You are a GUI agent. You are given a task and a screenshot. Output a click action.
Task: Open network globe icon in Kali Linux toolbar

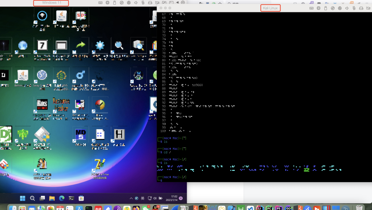pos(340,8)
